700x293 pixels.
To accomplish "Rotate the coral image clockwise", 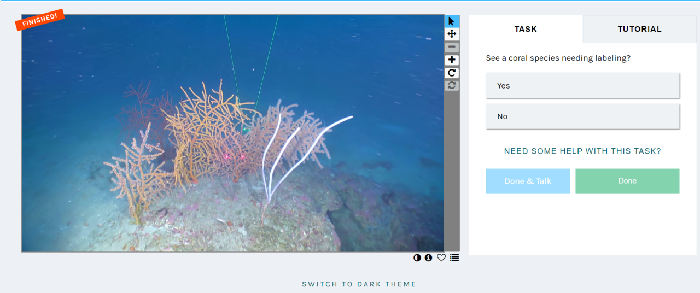I will point(452,73).
